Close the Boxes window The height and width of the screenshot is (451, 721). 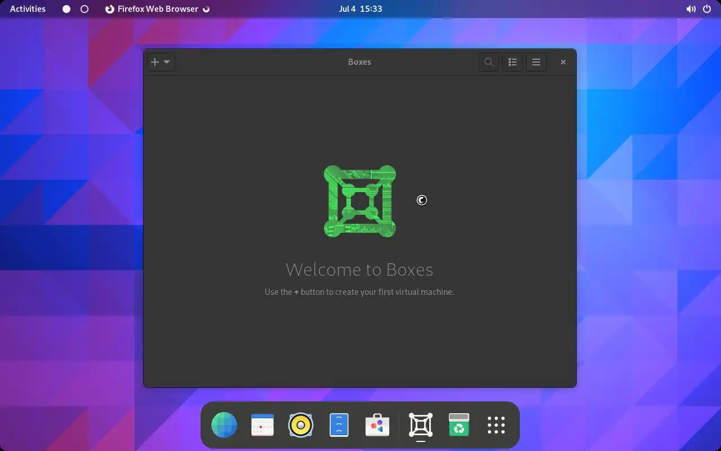pyautogui.click(x=563, y=62)
